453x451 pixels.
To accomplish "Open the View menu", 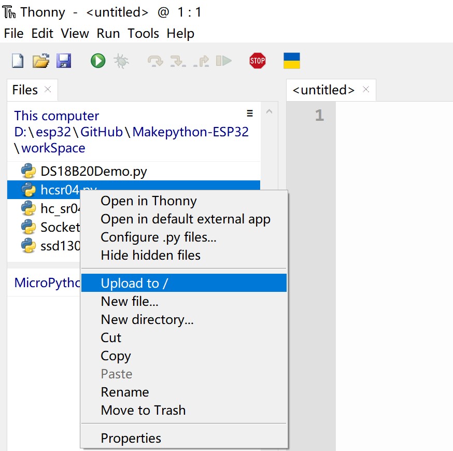I will [x=75, y=34].
